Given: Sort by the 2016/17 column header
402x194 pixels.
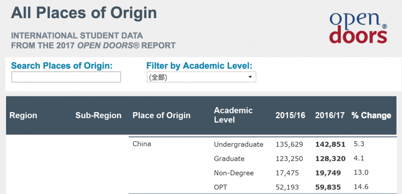Looking at the screenshot, I should (x=330, y=115).
